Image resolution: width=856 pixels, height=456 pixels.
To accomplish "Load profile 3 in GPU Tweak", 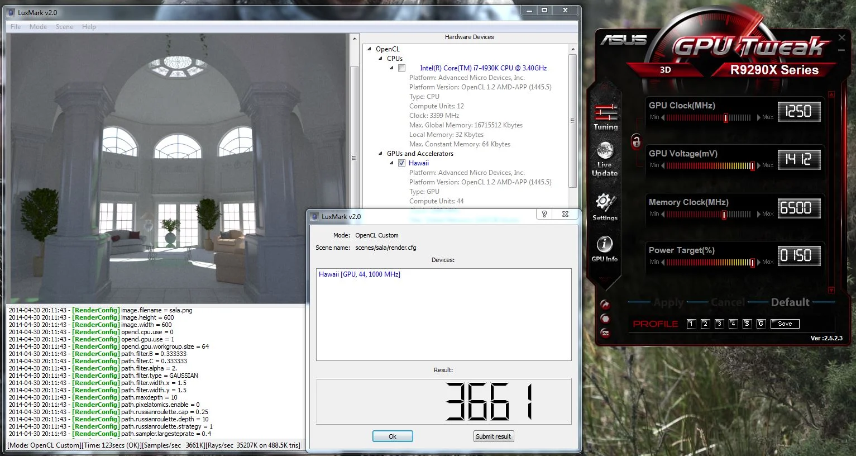I will (719, 324).
